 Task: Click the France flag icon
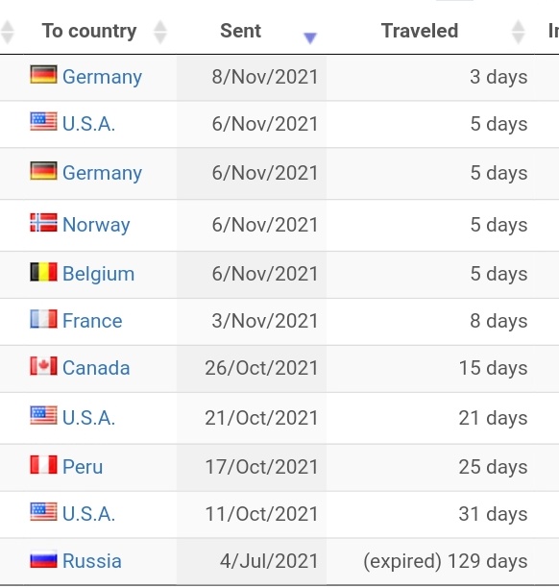(x=43, y=319)
